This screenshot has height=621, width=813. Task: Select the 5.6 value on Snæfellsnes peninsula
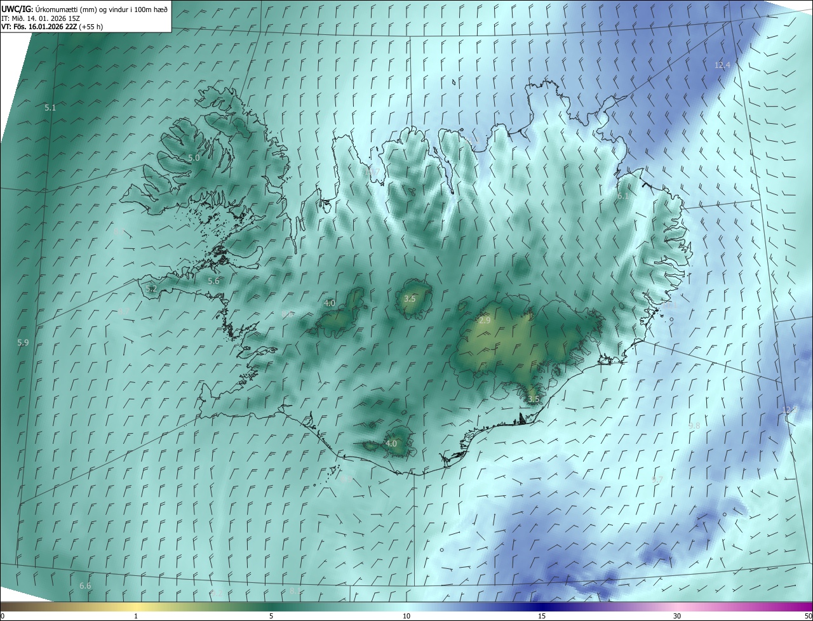213,281
